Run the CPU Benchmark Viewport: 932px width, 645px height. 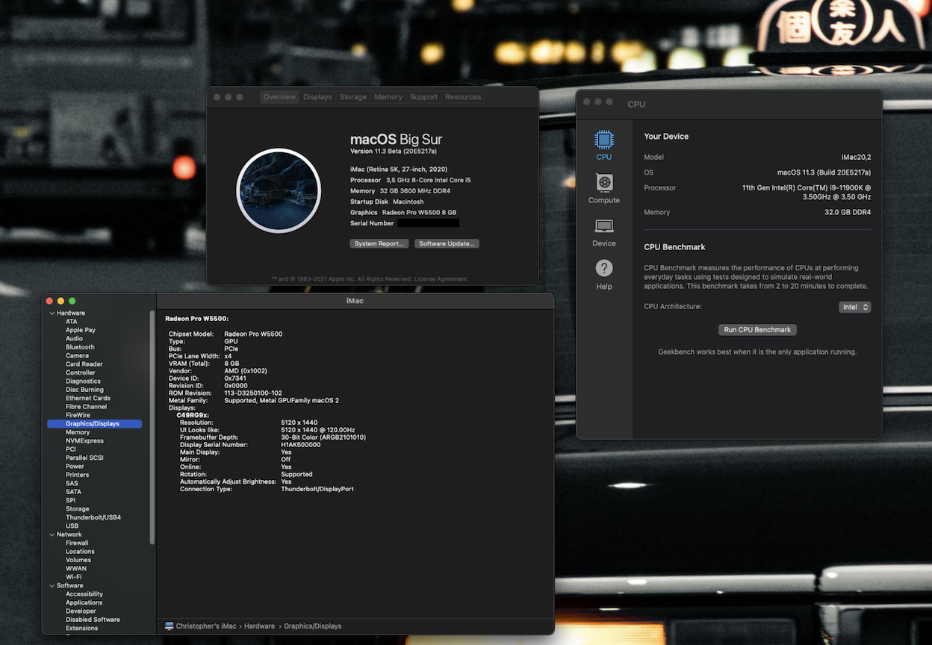[x=757, y=330]
